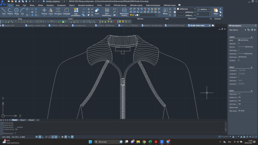Viewport: 258px width, 145px height.
Task: Toggle polar tracking in the status bar
Action: click(x=46, y=137)
